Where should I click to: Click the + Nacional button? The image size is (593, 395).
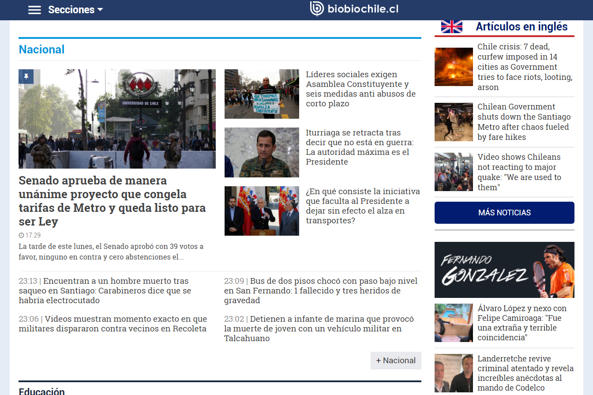point(396,361)
